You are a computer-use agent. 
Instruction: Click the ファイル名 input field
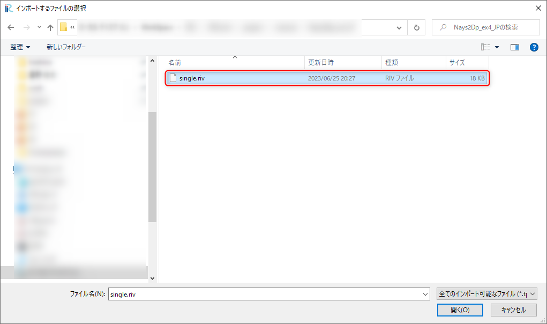coord(265,294)
